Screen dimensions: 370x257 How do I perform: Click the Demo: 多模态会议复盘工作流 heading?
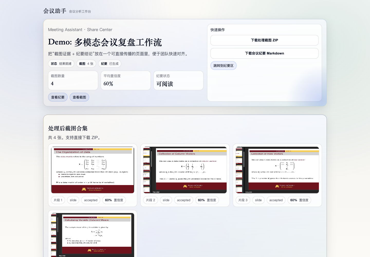click(105, 42)
